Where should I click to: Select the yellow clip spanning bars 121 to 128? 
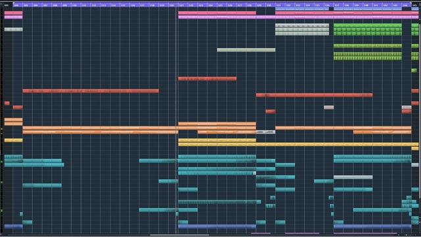point(217,140)
